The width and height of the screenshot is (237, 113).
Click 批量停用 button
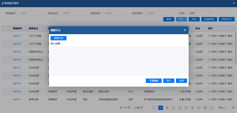click(x=209, y=19)
